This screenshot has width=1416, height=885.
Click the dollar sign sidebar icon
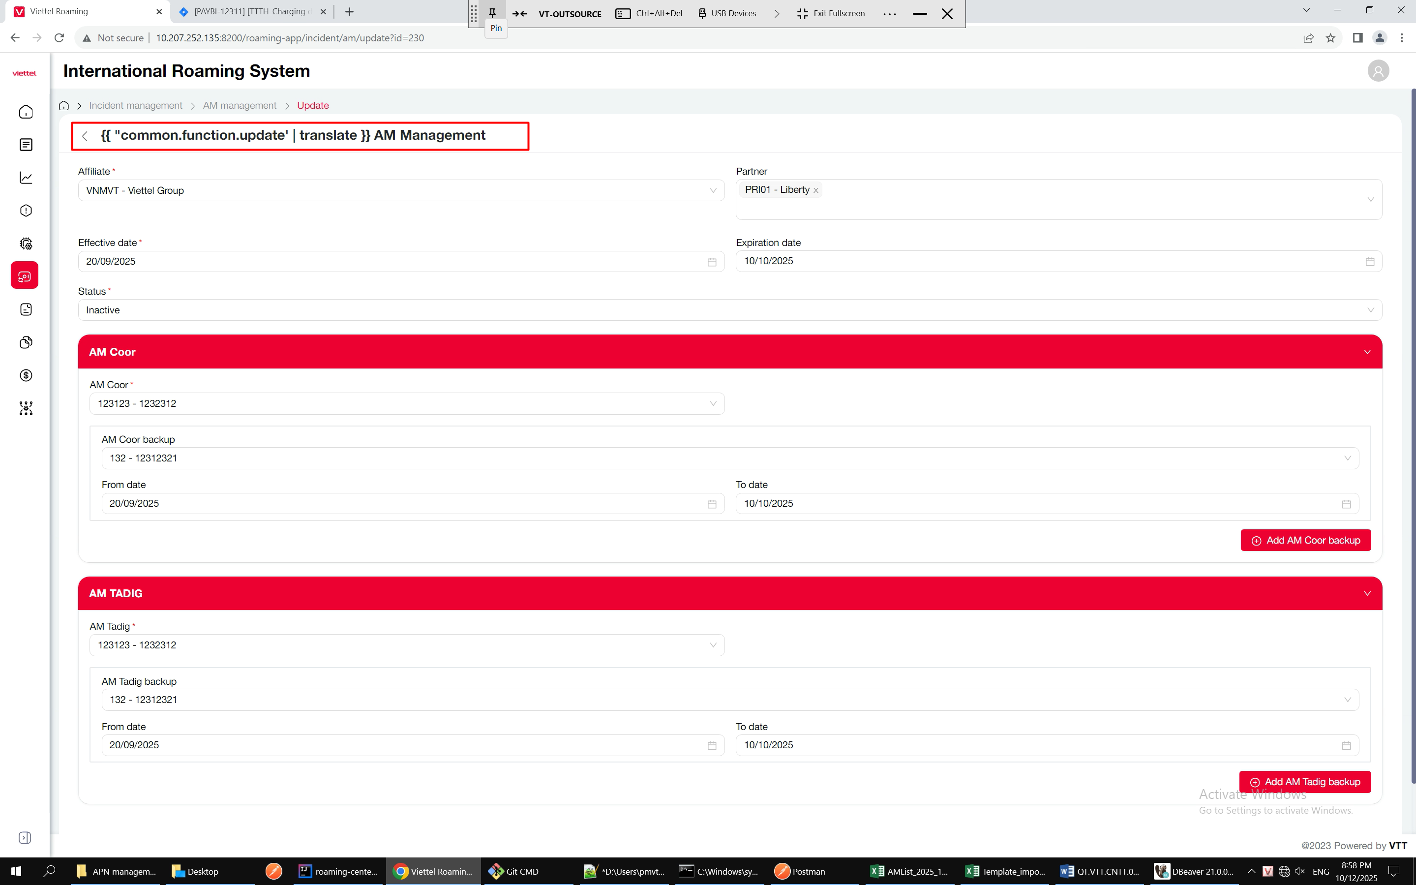[26, 375]
